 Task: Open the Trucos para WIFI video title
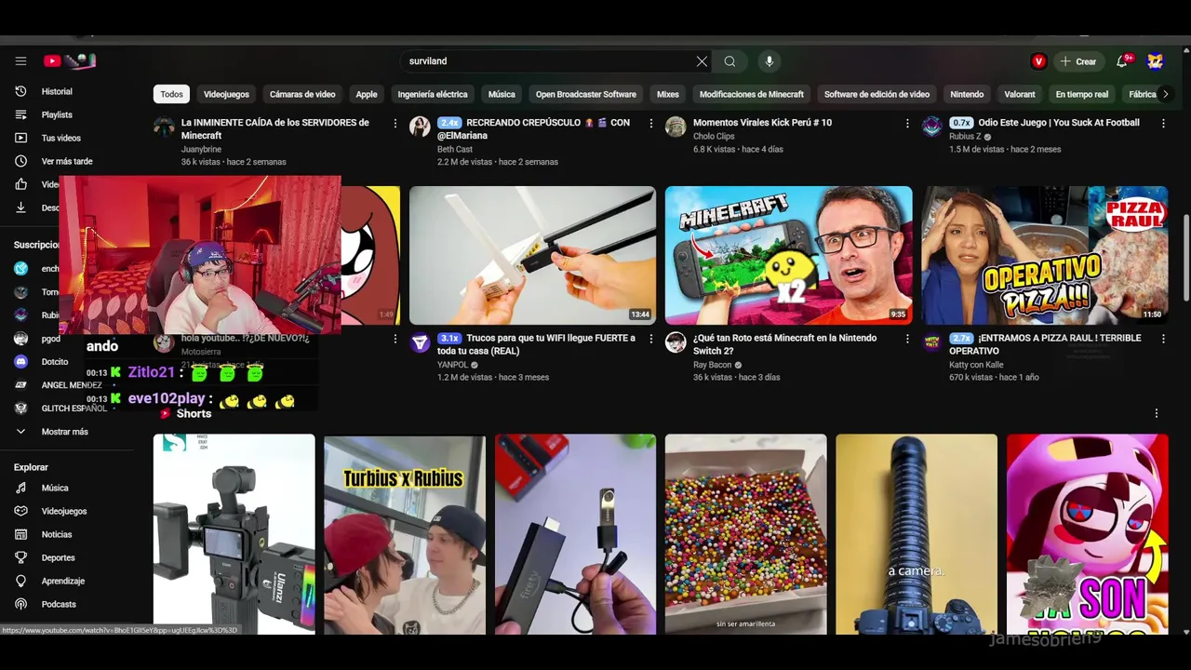pyautogui.click(x=536, y=344)
